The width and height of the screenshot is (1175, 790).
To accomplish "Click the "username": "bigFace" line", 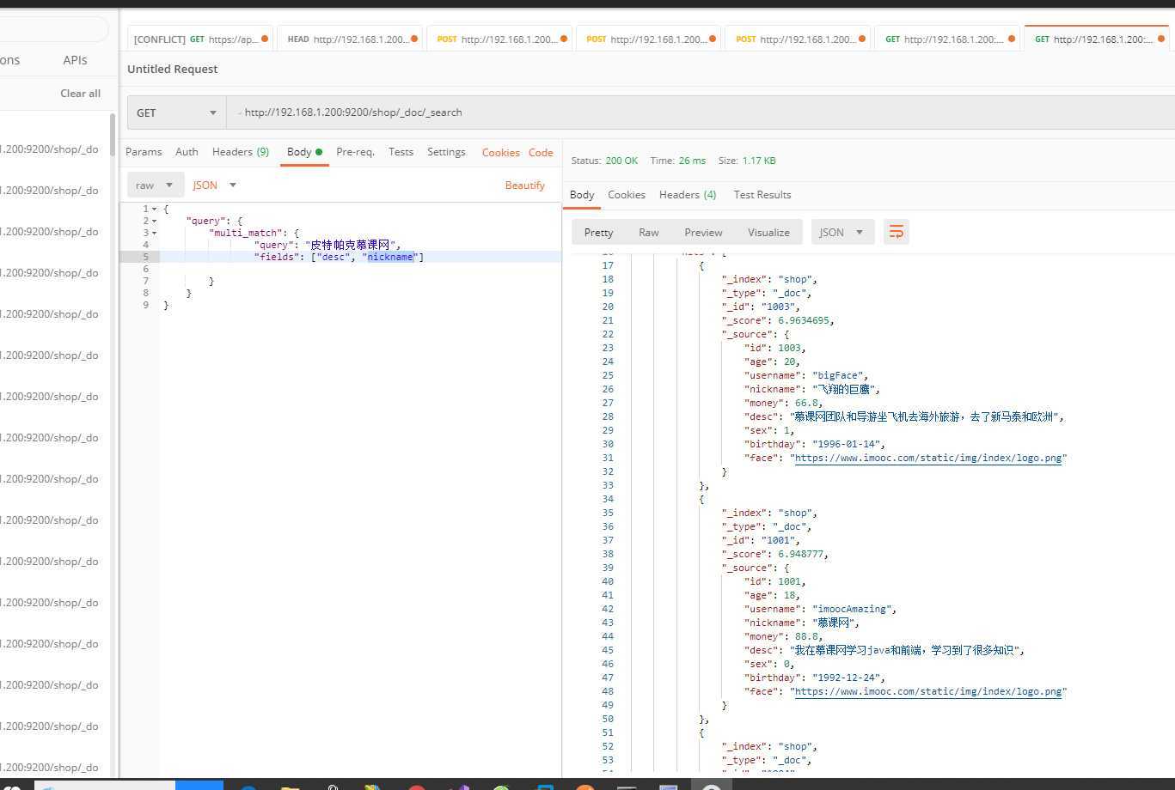I will coord(807,375).
